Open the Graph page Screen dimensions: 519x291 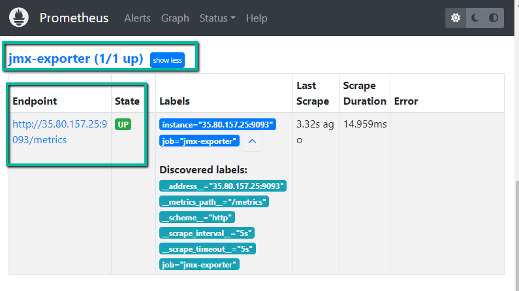tap(175, 18)
